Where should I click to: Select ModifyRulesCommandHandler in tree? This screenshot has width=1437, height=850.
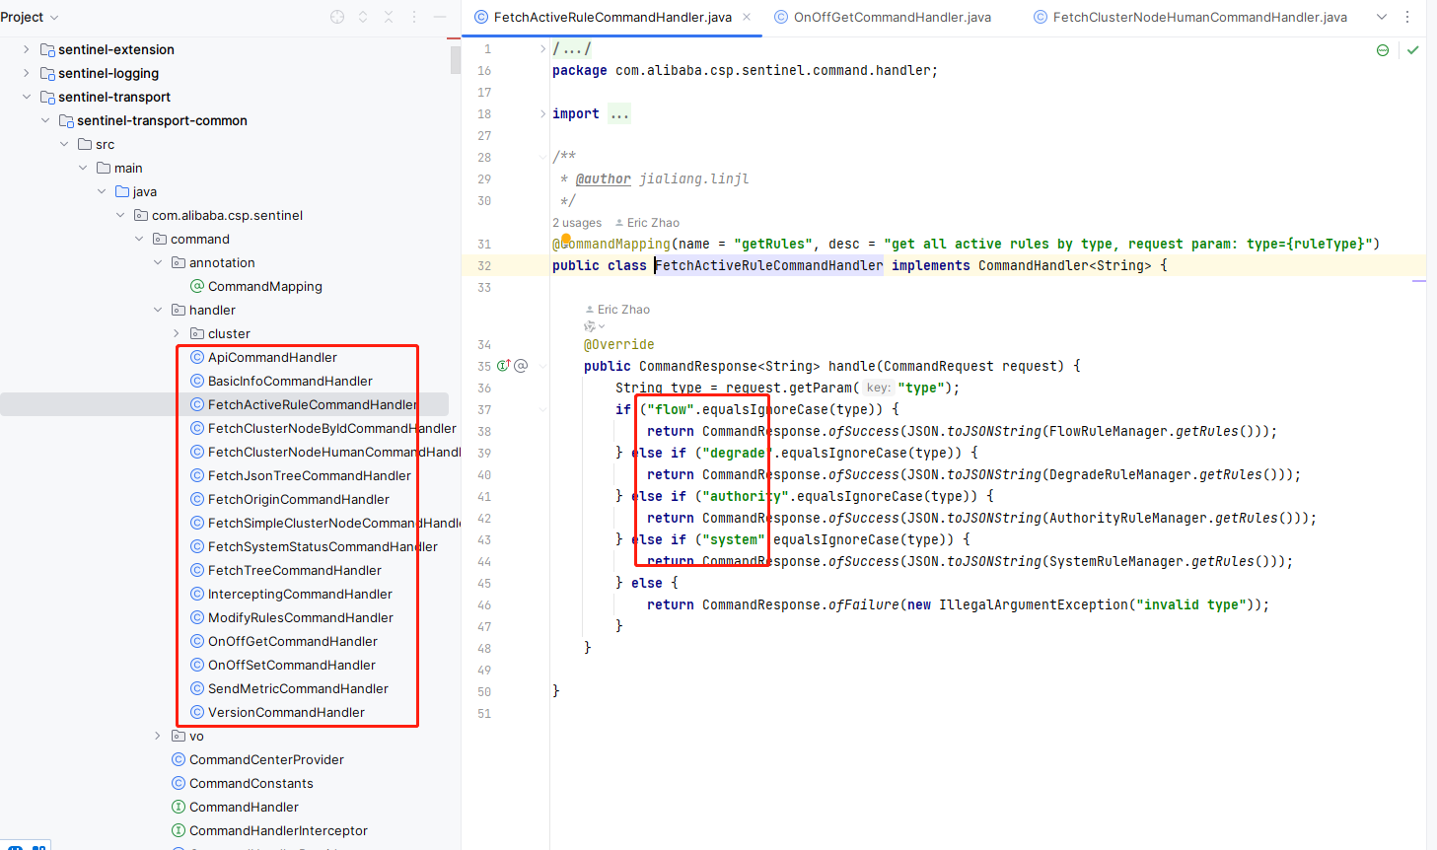tap(301, 617)
